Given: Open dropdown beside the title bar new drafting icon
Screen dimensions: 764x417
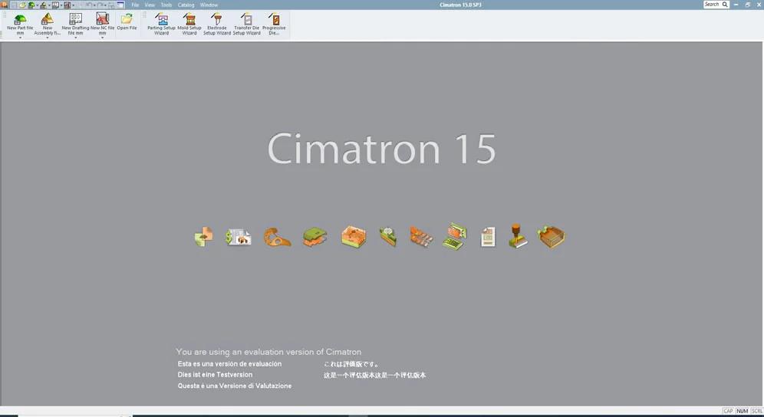Looking at the screenshot, I should point(61,5).
